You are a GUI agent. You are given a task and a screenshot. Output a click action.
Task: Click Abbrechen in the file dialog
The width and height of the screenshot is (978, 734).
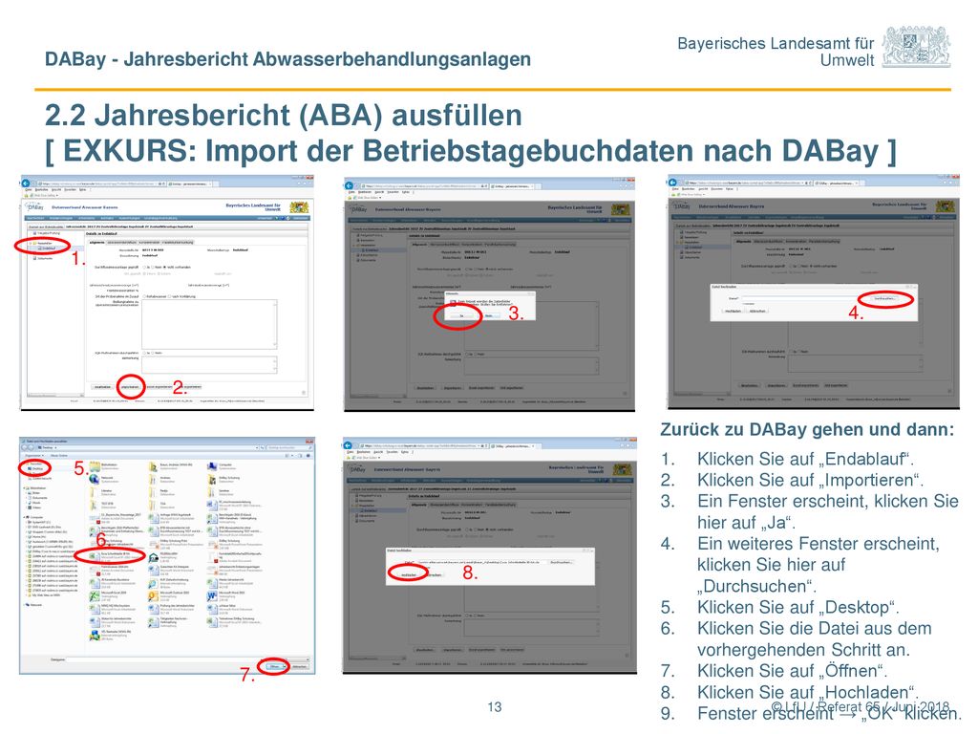click(x=300, y=666)
